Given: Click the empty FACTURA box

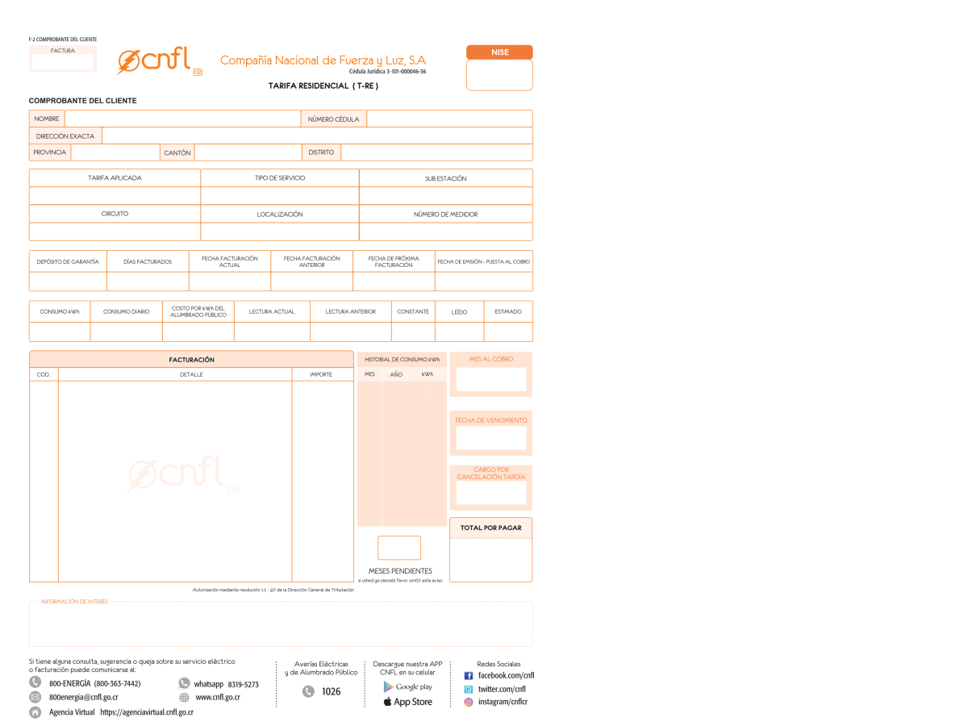Looking at the screenshot, I should click(x=63, y=63).
